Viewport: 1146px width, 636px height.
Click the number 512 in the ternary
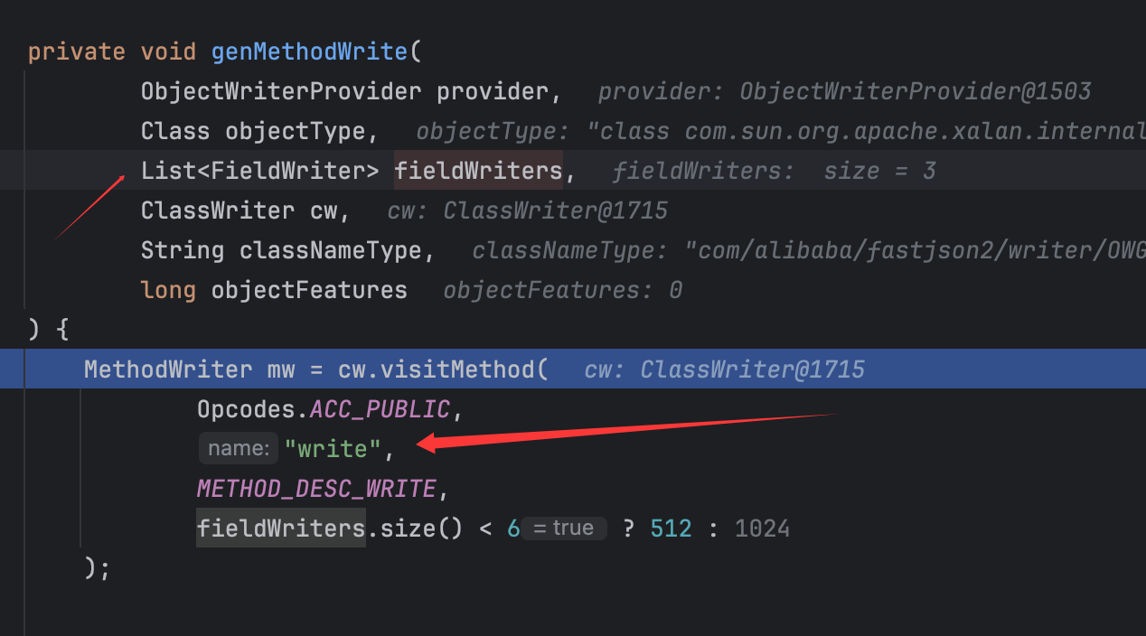click(x=671, y=528)
